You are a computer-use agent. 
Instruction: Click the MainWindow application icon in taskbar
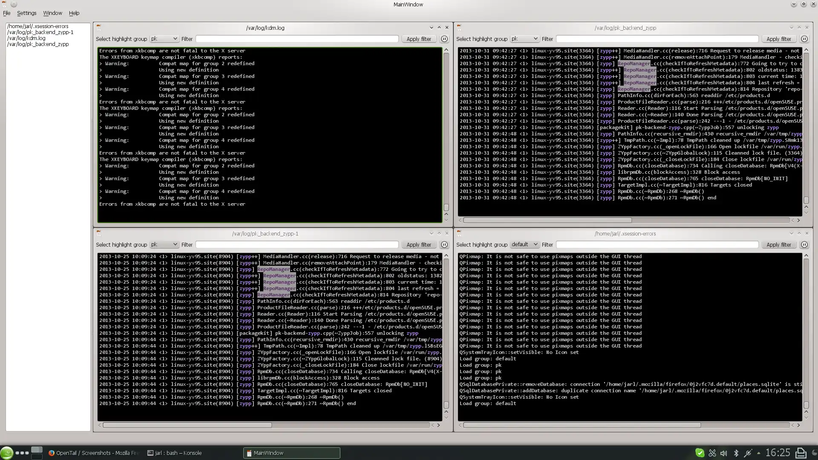249,453
